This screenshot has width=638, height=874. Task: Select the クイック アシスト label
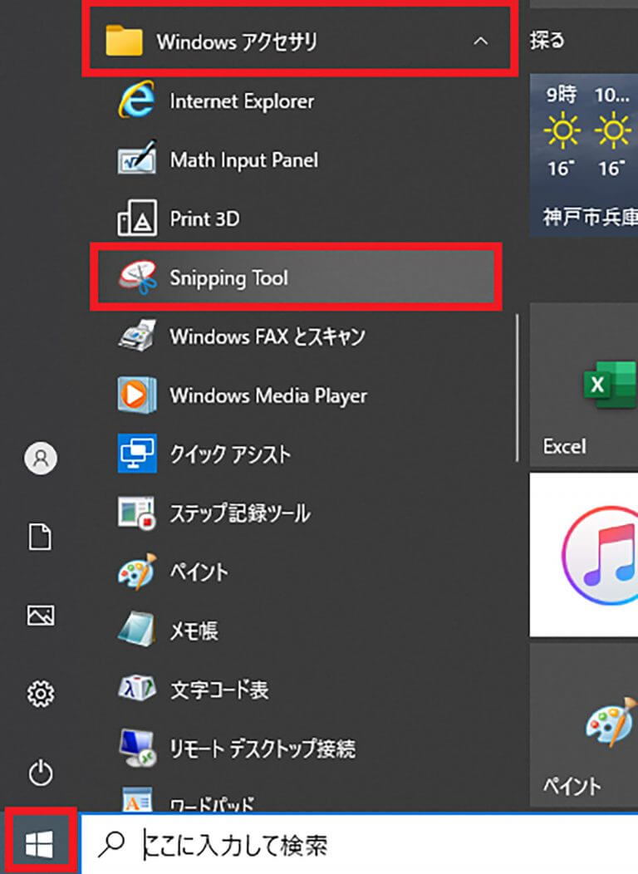(x=230, y=454)
